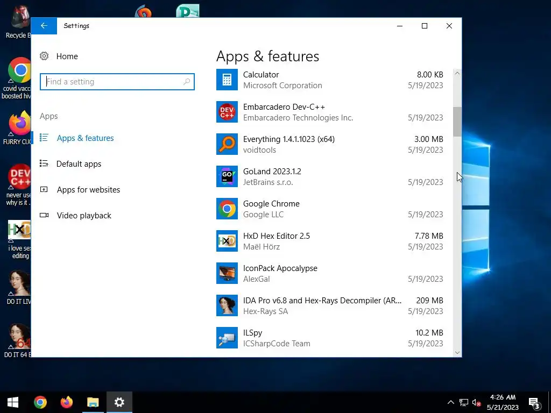This screenshot has width=551, height=413.
Task: Open Google Chrome from the taskbar
Action: [40, 402]
